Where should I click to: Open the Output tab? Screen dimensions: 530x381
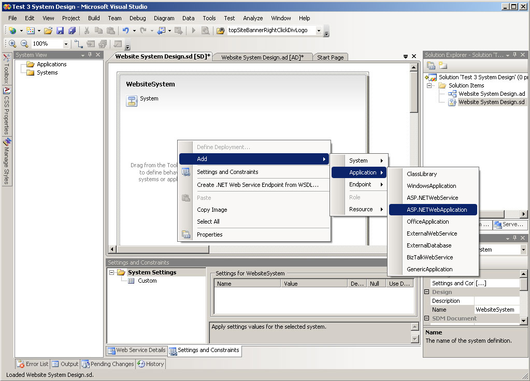(x=65, y=364)
